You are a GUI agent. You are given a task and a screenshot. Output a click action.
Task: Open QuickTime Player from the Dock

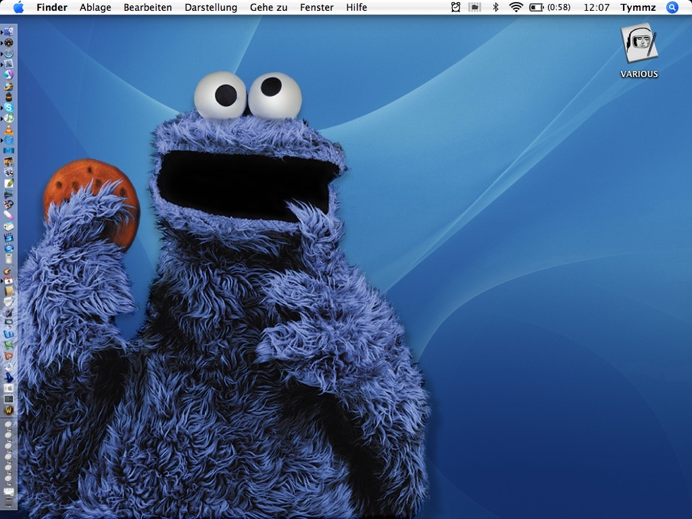(x=8, y=140)
